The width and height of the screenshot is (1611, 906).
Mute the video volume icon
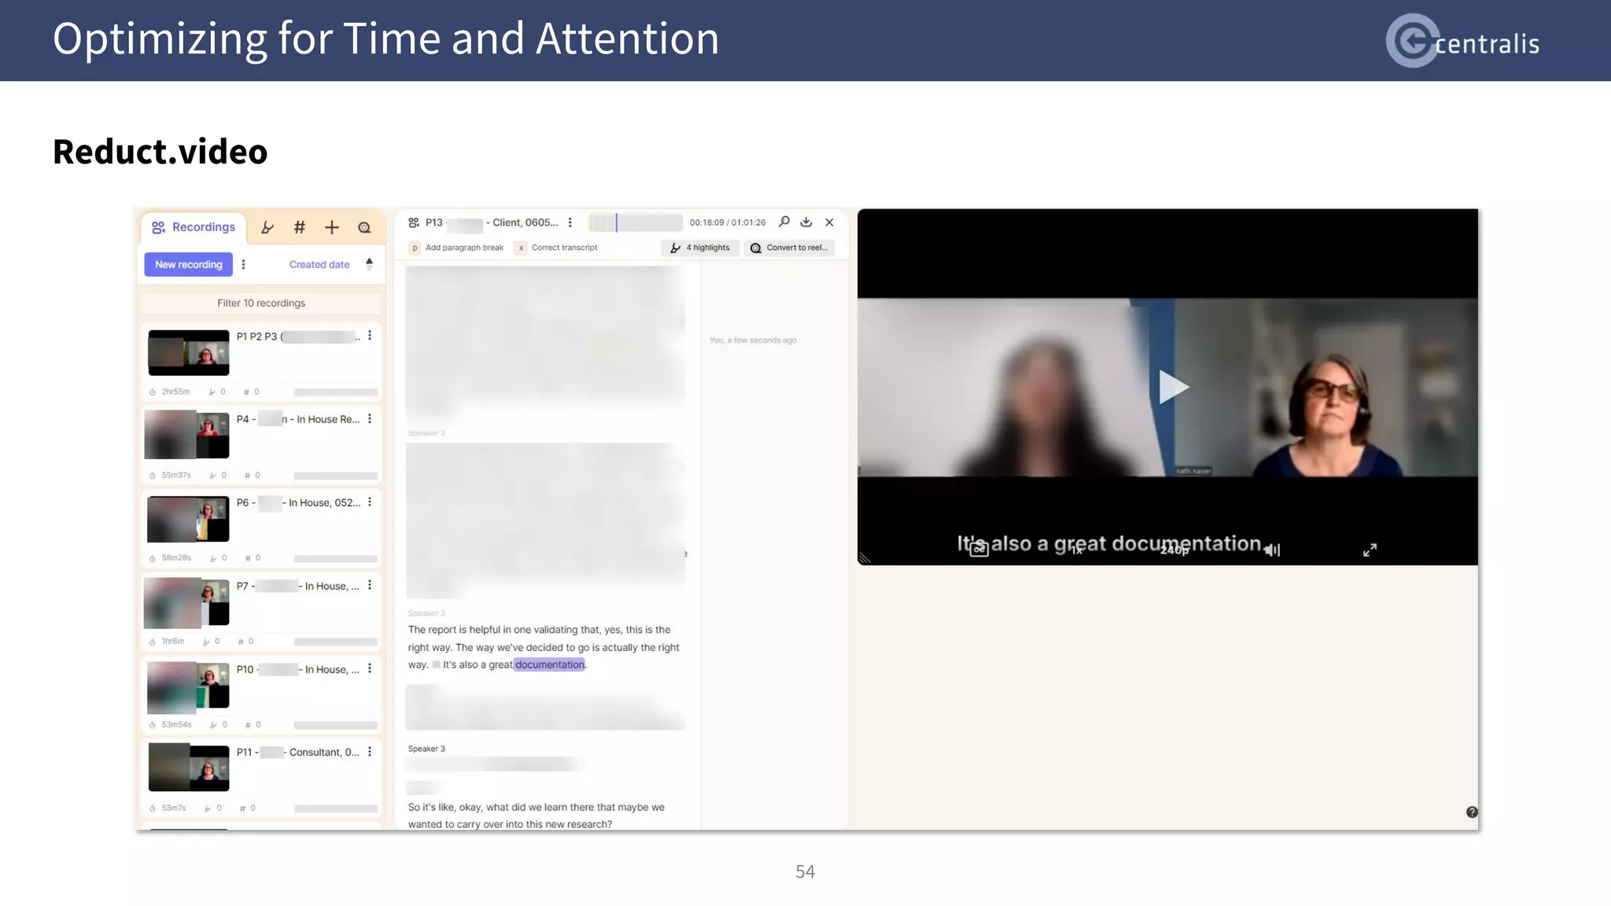[1273, 551]
